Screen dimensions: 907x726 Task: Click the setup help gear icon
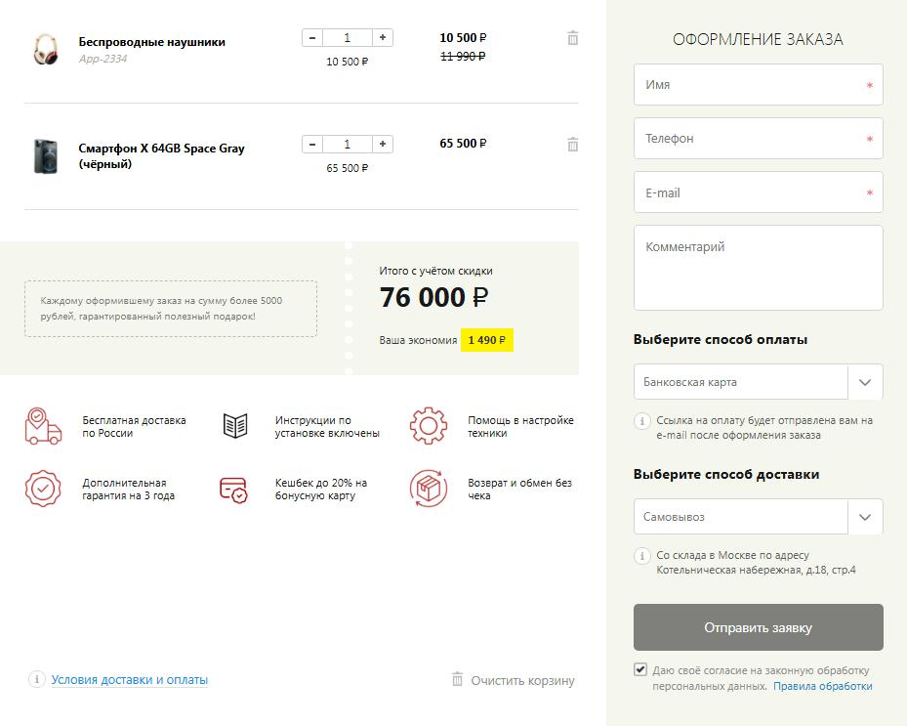pos(428,426)
